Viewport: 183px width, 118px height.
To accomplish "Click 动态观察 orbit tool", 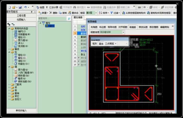I will click(x=167, y=8).
